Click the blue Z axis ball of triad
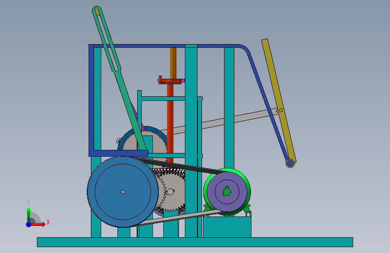Image resolution: width=390 pixels, height=253 pixels. point(29,224)
